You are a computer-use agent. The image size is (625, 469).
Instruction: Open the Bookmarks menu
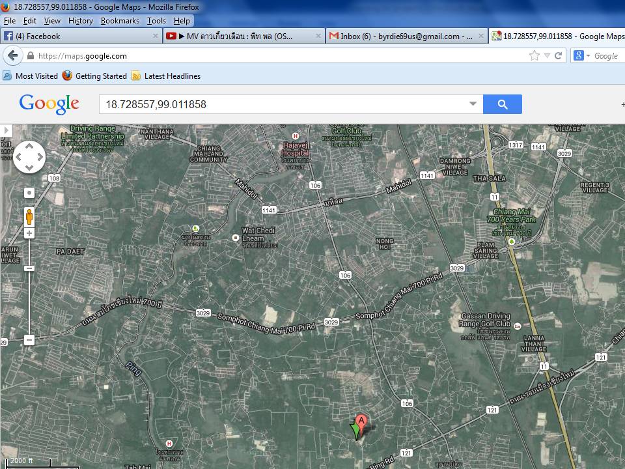(120, 21)
